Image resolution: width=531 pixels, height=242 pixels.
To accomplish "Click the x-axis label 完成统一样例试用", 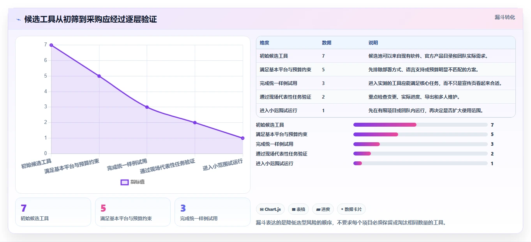I will [x=127, y=164].
